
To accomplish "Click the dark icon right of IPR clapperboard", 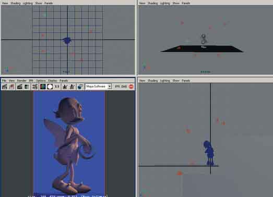I will (x=27, y=87).
